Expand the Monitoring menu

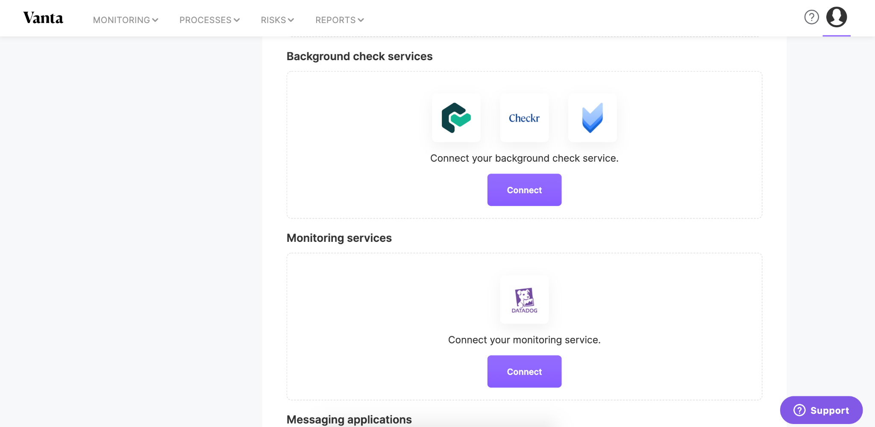tap(126, 20)
